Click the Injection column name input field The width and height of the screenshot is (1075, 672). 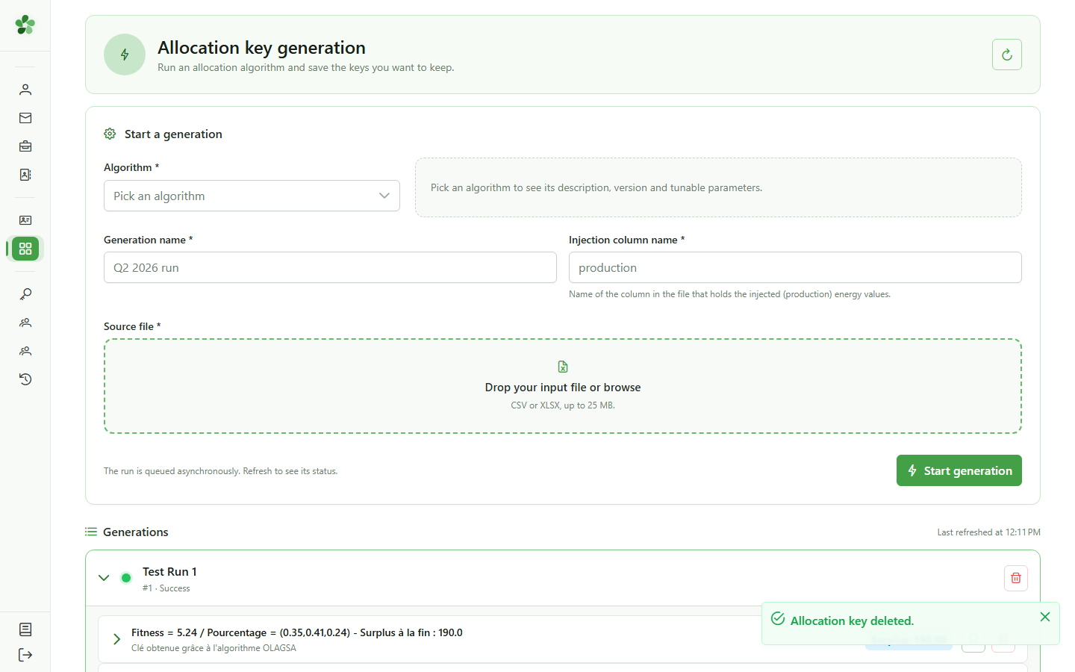point(795,267)
